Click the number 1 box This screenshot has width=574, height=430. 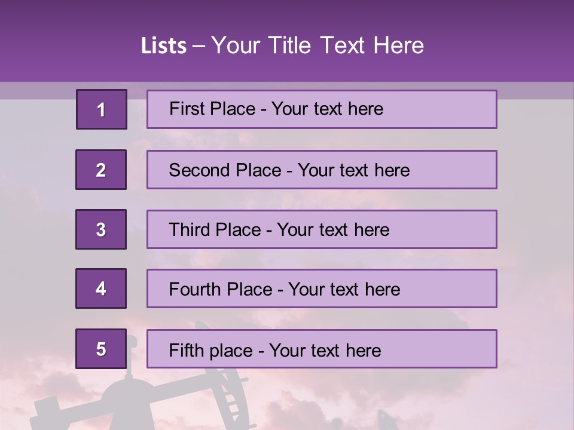pos(101,109)
